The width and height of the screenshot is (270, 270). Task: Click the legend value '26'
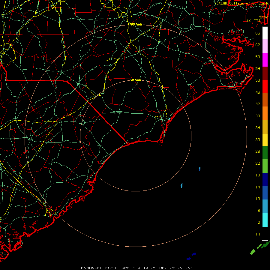tap(258, 151)
